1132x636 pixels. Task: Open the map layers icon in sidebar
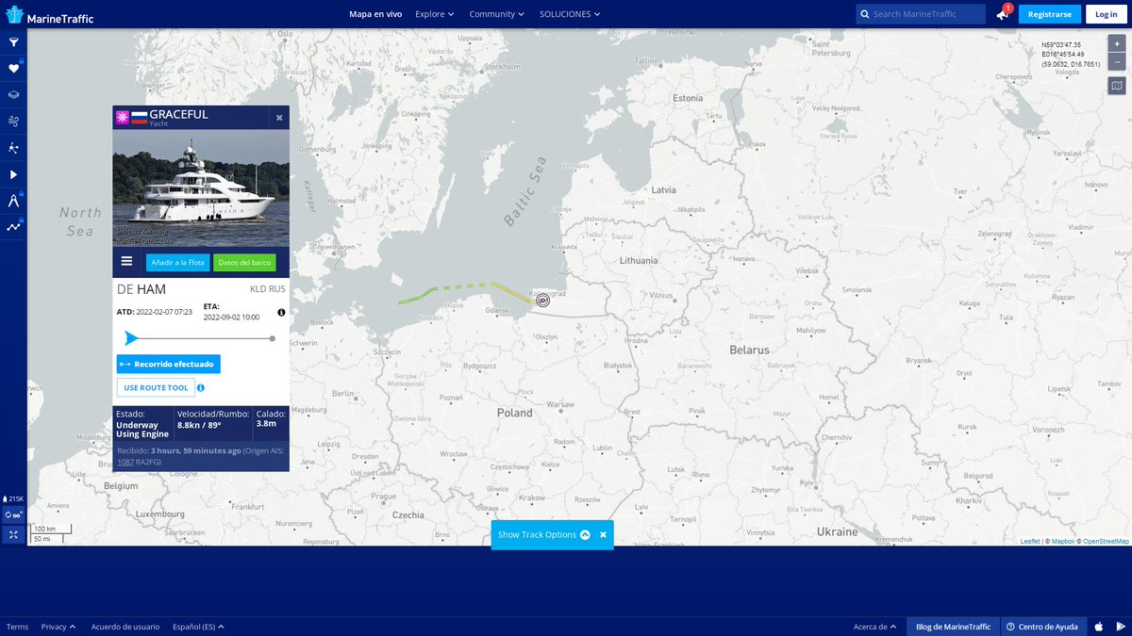point(13,95)
